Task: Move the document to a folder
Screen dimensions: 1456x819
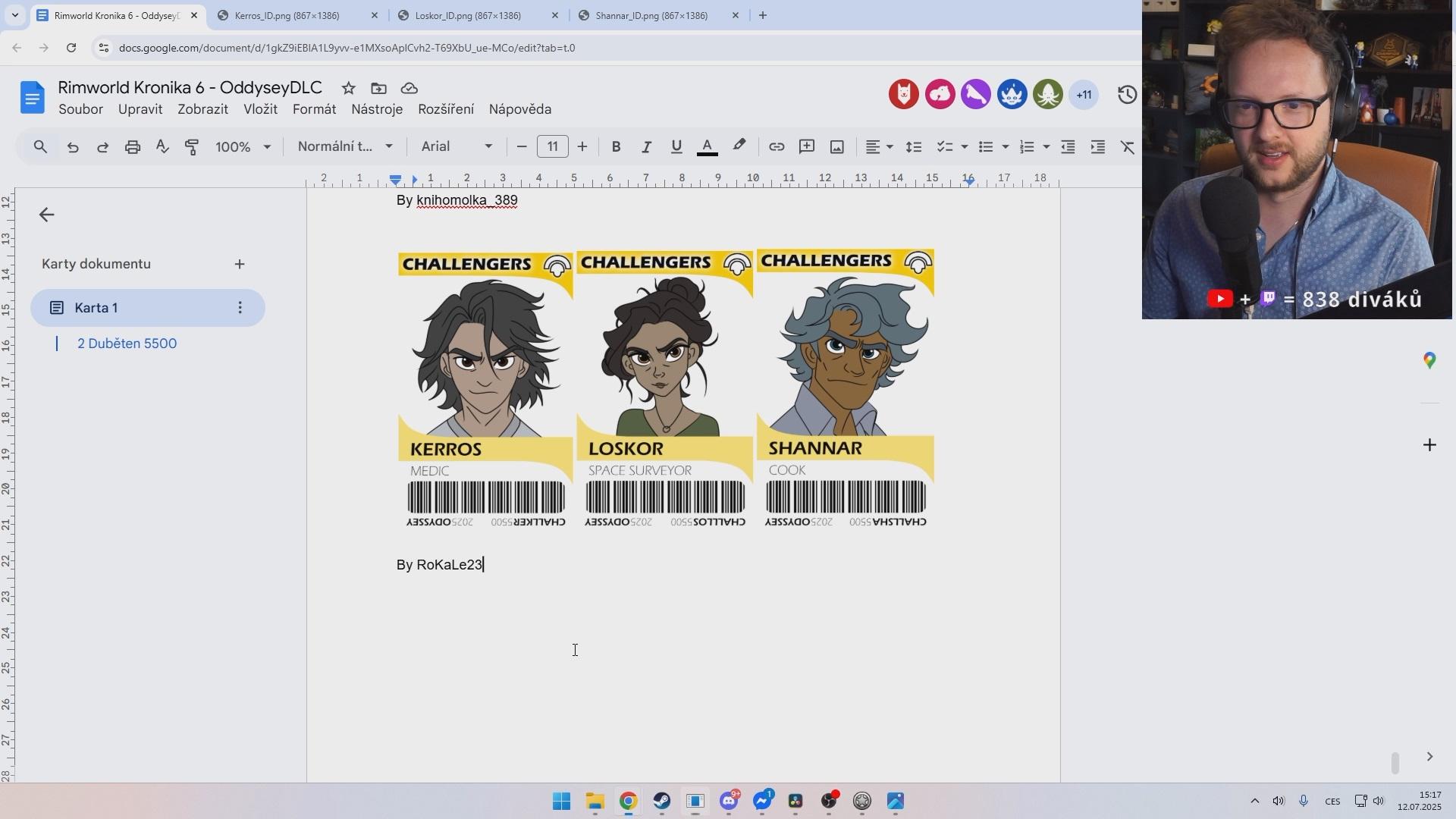Action: (x=378, y=88)
